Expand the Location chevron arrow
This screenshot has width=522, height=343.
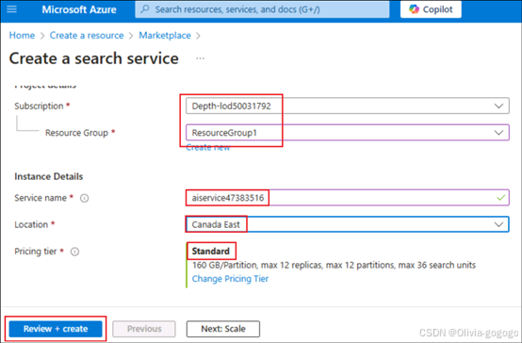pyautogui.click(x=498, y=224)
